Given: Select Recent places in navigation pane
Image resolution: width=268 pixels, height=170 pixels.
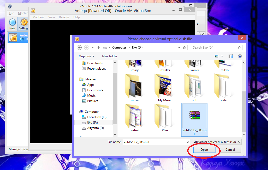Looking at the screenshot, I should coord(96,69).
